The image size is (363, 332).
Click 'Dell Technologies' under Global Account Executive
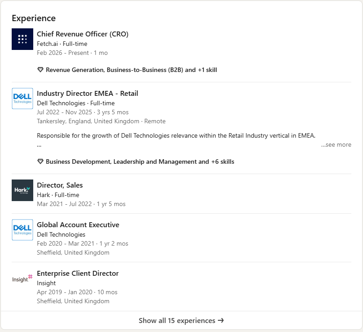tap(61, 235)
